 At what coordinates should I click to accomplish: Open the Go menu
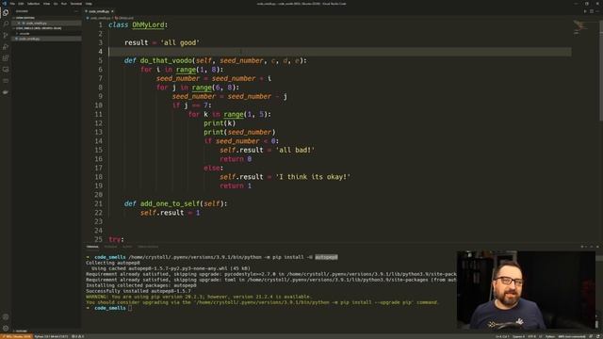tap(56, 4)
